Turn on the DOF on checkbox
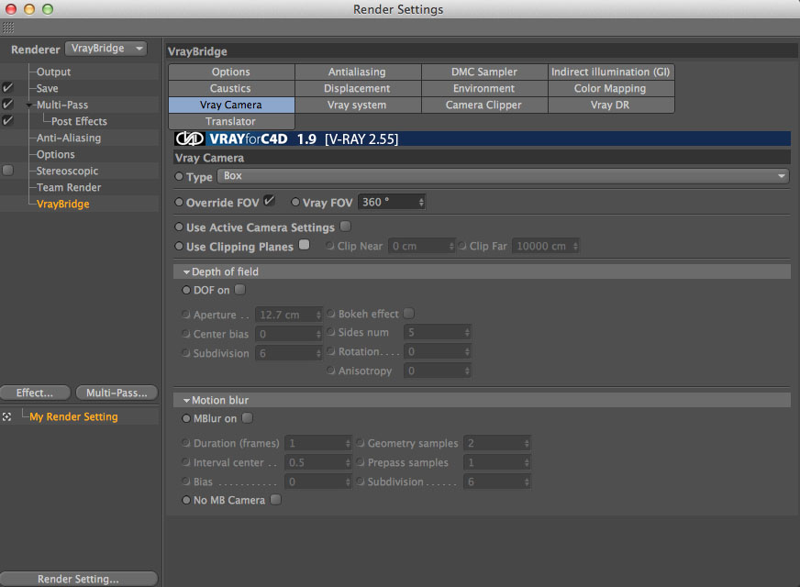 click(239, 289)
